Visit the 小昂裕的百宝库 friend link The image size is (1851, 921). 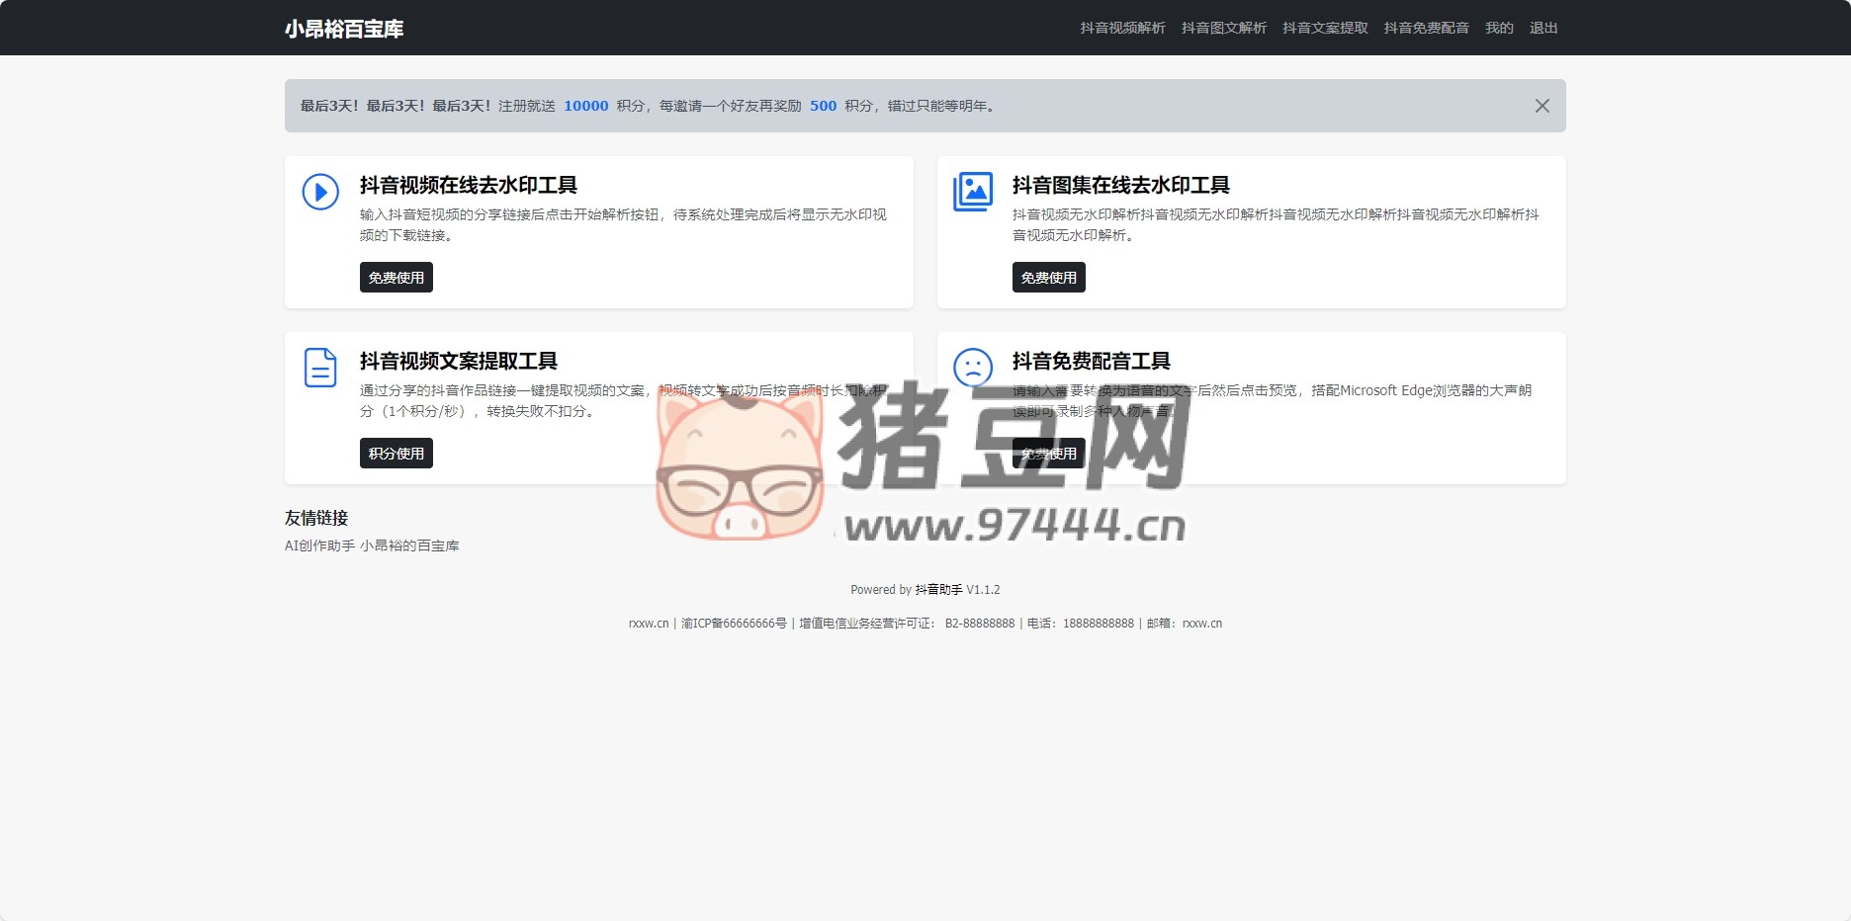pos(409,545)
